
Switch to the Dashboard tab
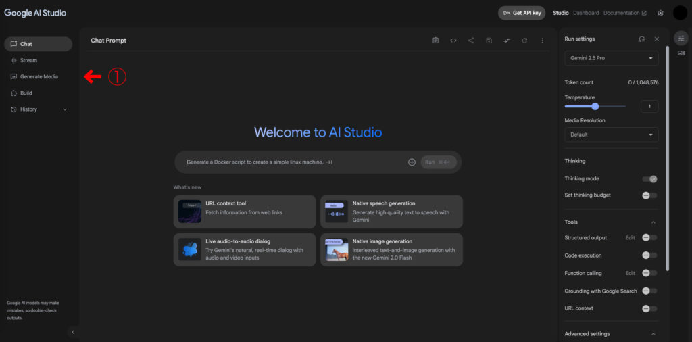click(586, 13)
